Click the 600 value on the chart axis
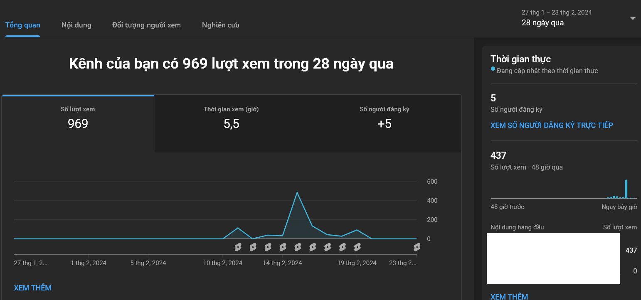This screenshot has height=300, width=641. (x=432, y=182)
